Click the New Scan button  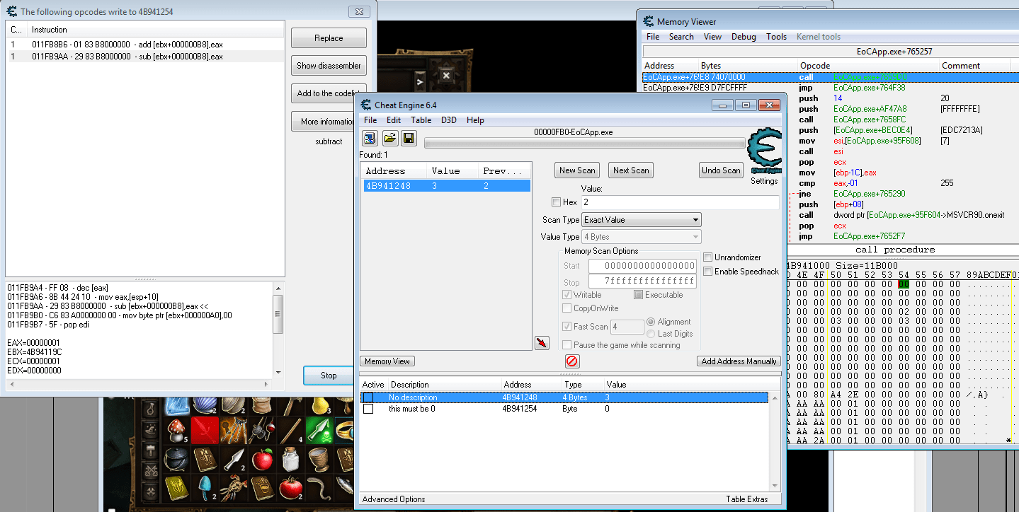[577, 170]
